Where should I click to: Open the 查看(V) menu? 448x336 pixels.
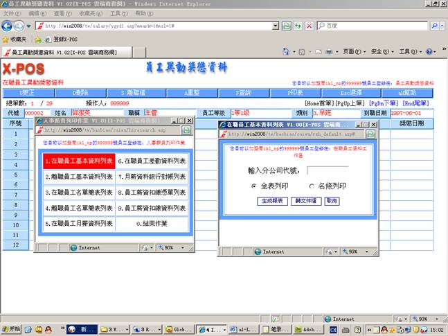[x=63, y=13]
